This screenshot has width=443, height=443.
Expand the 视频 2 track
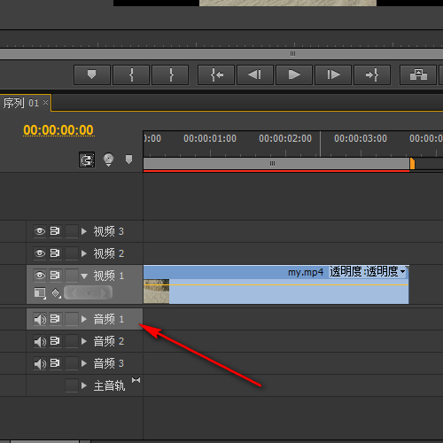point(84,253)
